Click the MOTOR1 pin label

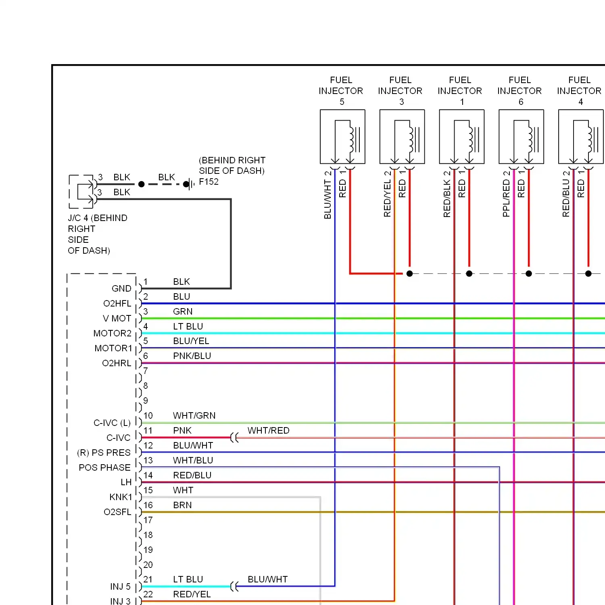pyautogui.click(x=113, y=348)
